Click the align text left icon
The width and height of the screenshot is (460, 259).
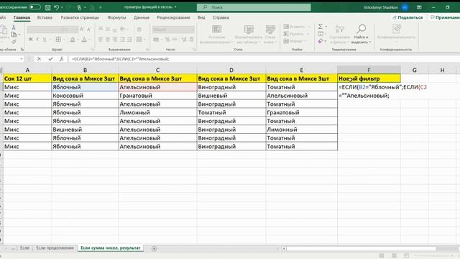point(101,39)
